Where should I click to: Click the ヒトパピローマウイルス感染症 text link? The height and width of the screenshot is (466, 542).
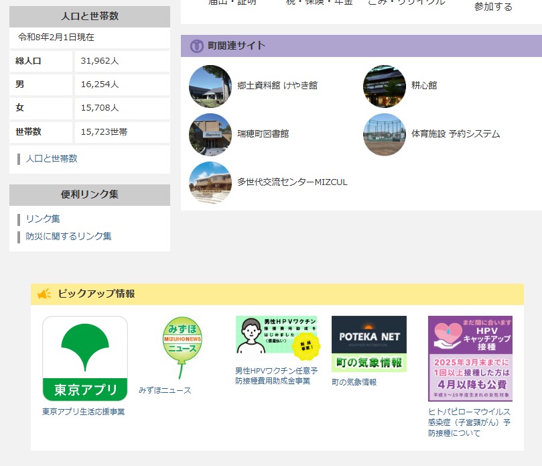[469, 422]
